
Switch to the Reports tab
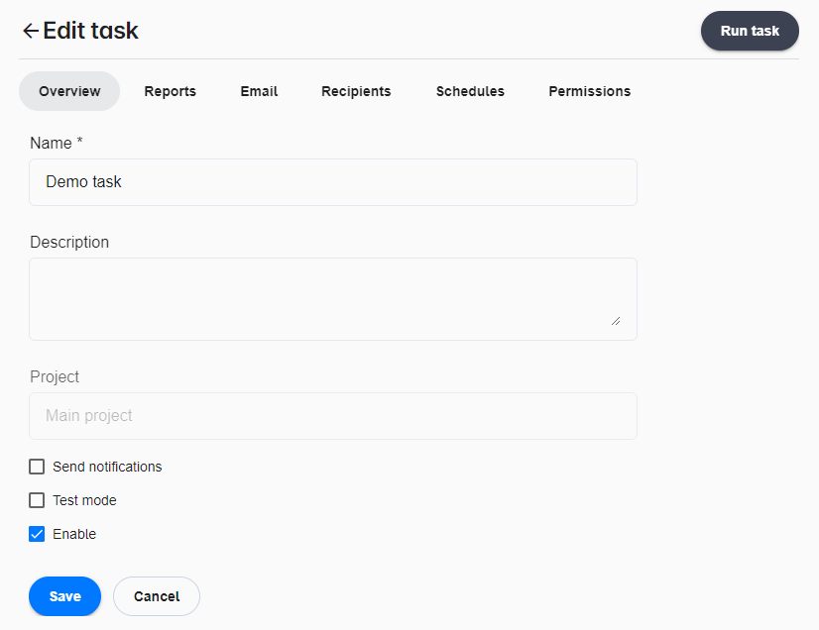pos(170,91)
